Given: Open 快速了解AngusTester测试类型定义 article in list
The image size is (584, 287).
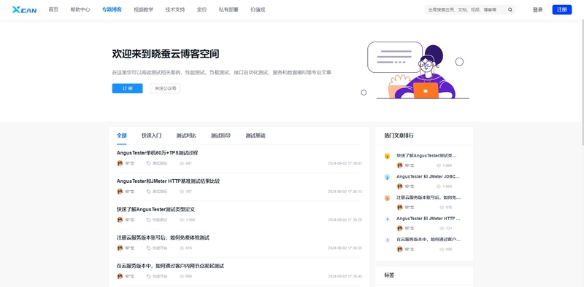Looking at the screenshot, I should coord(155,209).
